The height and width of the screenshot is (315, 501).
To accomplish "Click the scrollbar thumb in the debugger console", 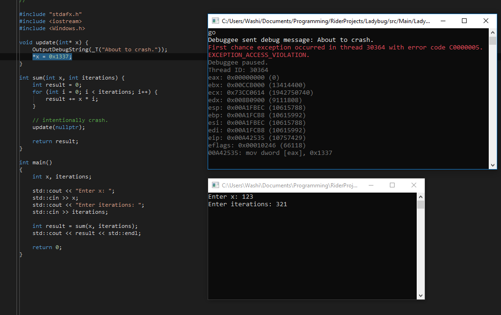I will (x=493, y=41).
